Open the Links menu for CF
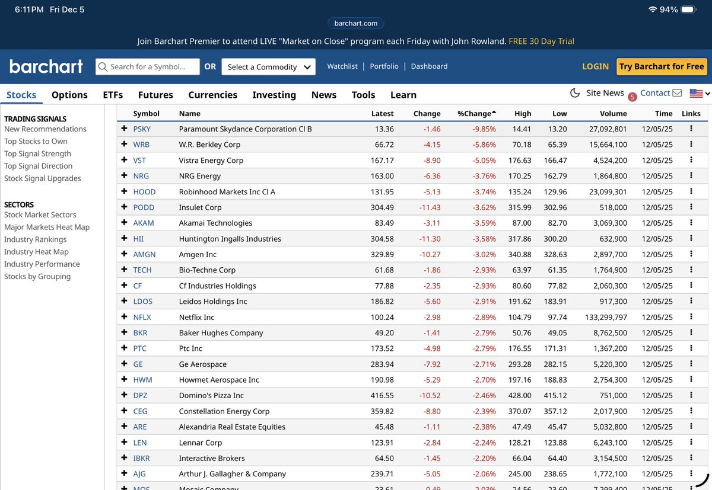712x490 pixels. (x=691, y=286)
